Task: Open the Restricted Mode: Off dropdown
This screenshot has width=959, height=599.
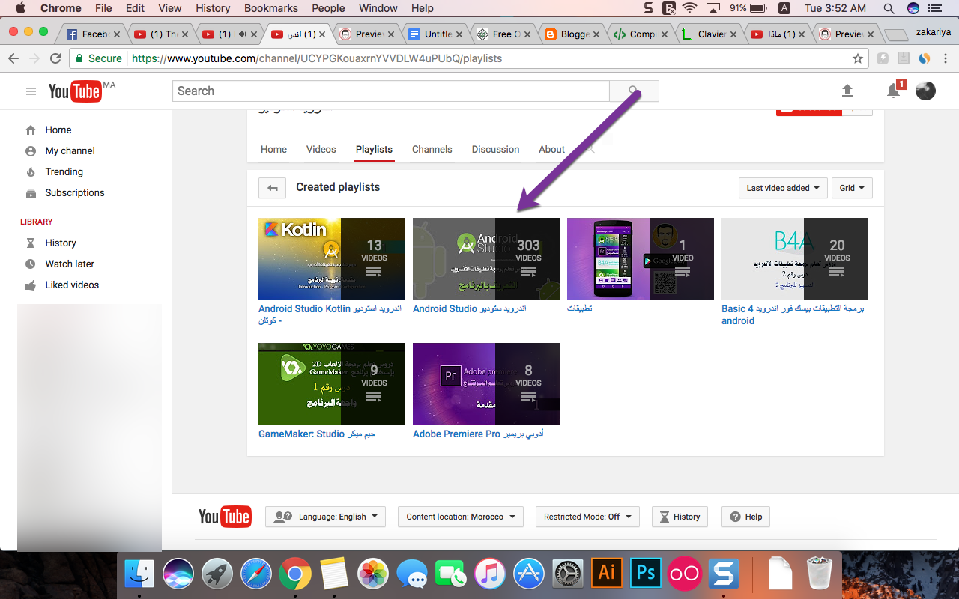Action: (x=587, y=517)
